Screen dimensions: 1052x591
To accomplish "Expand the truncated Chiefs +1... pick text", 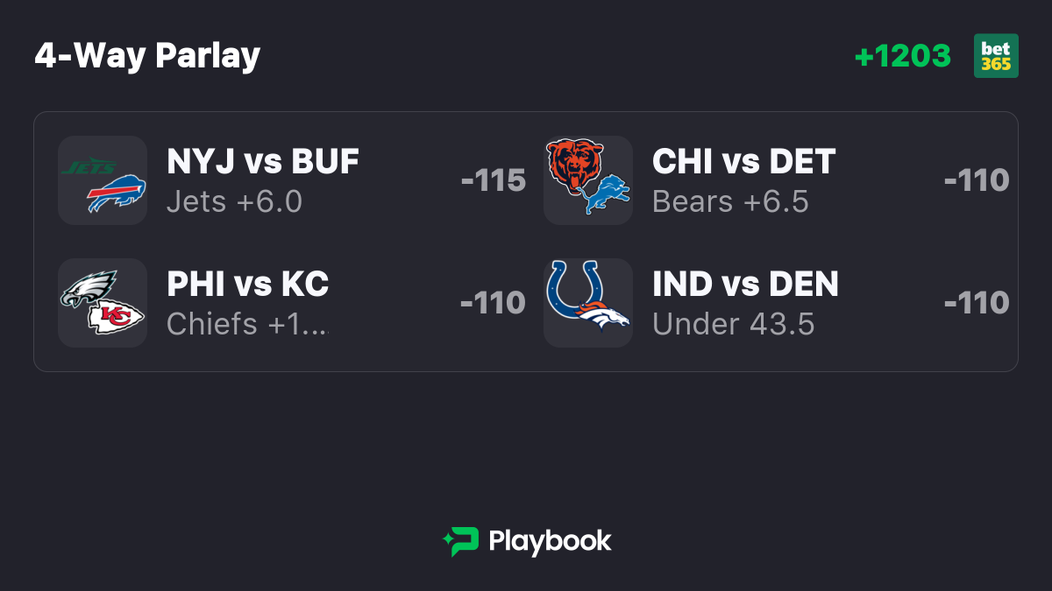I will [x=248, y=325].
